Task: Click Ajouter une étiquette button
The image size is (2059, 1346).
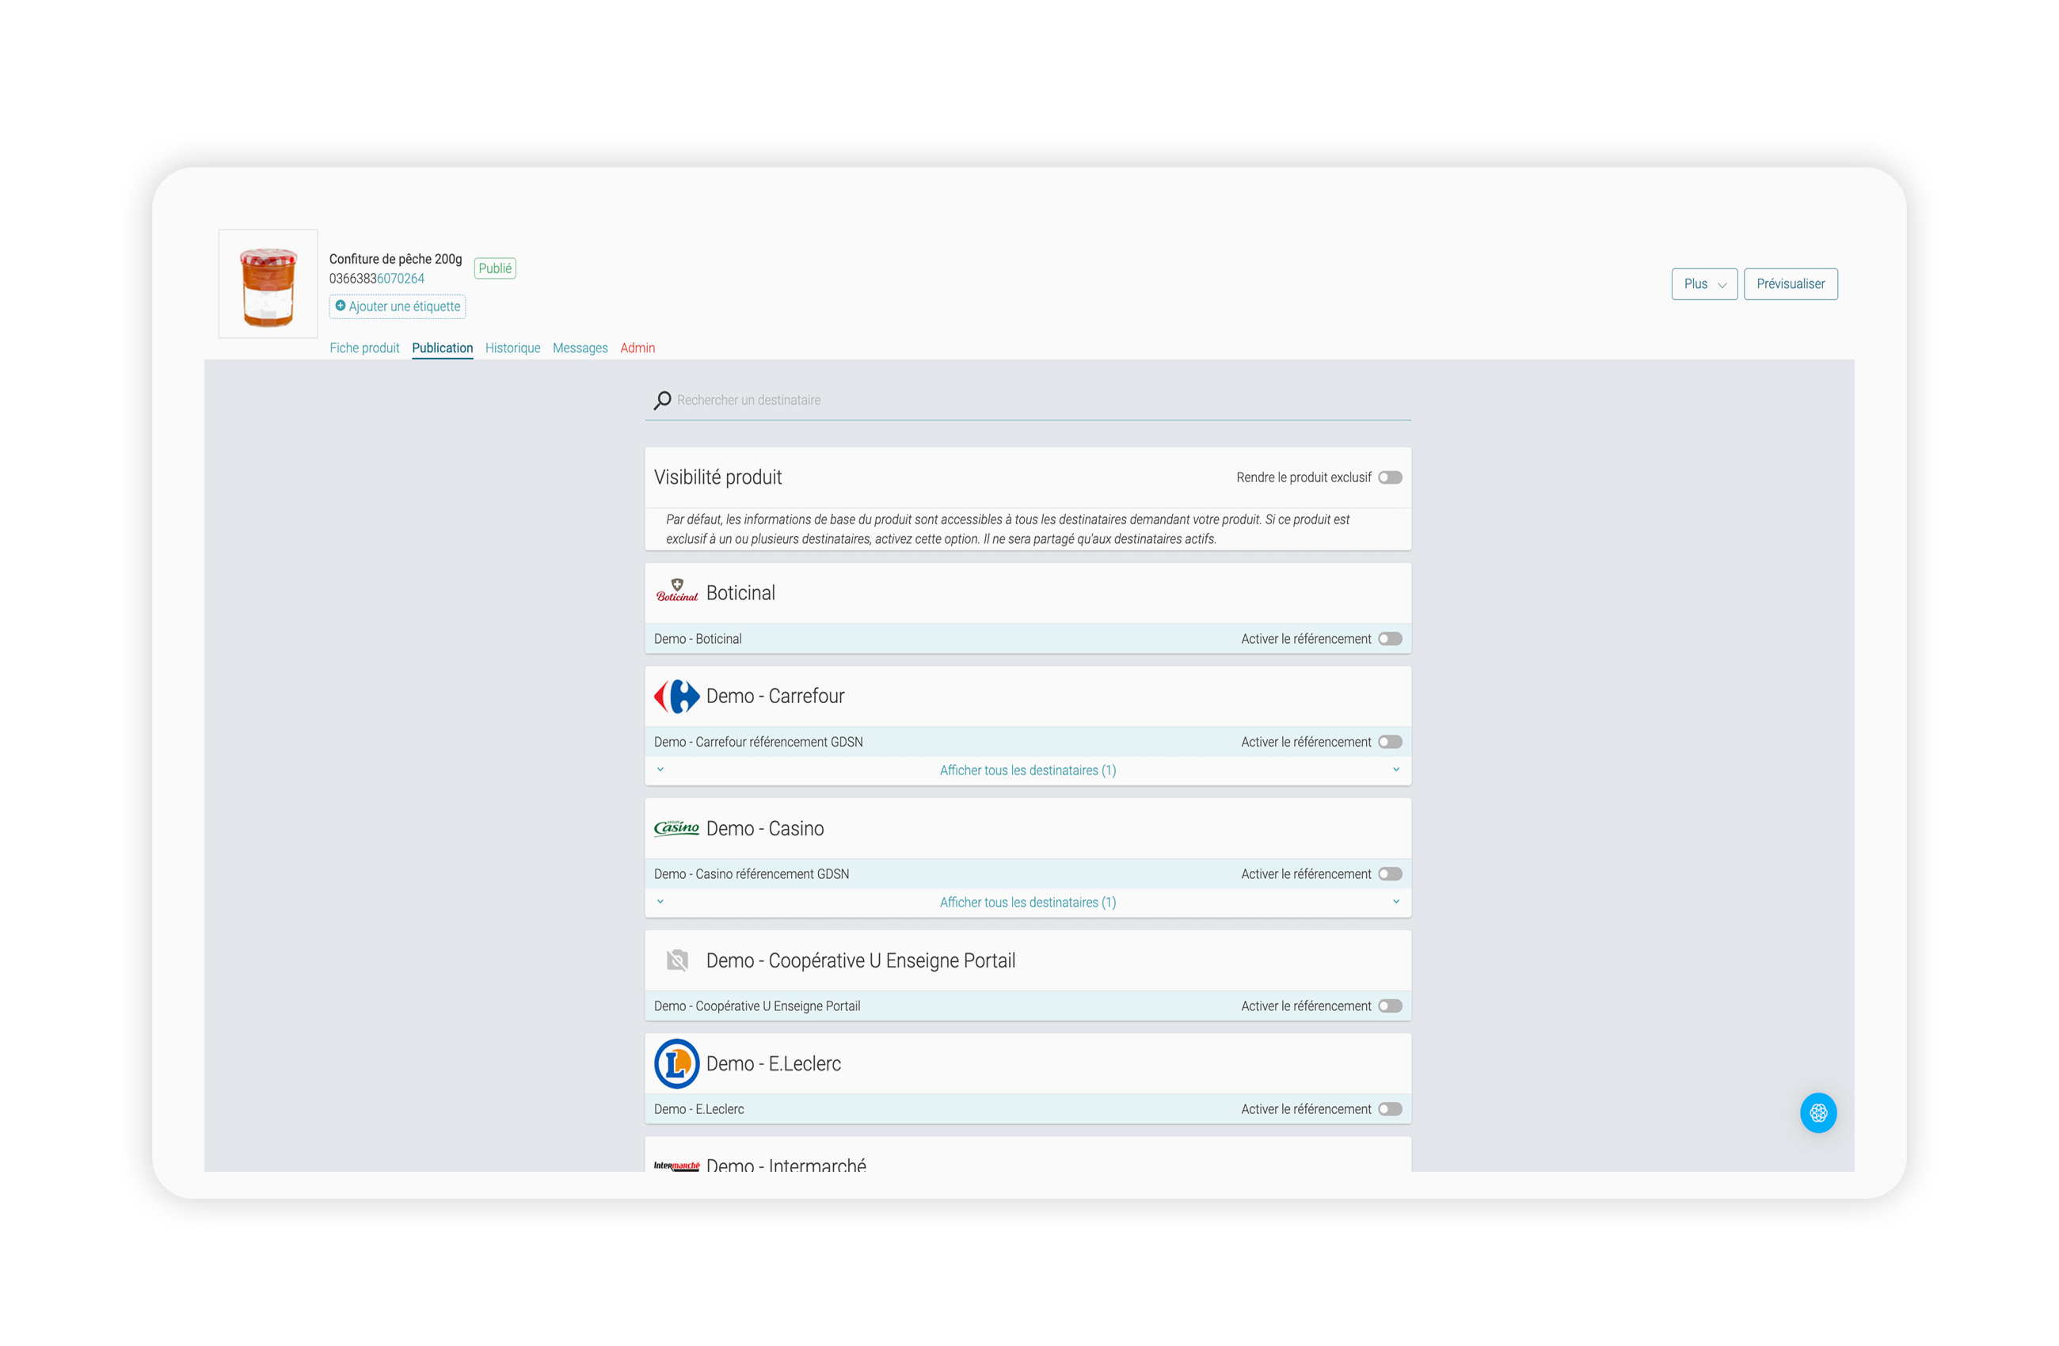Action: coord(397,306)
